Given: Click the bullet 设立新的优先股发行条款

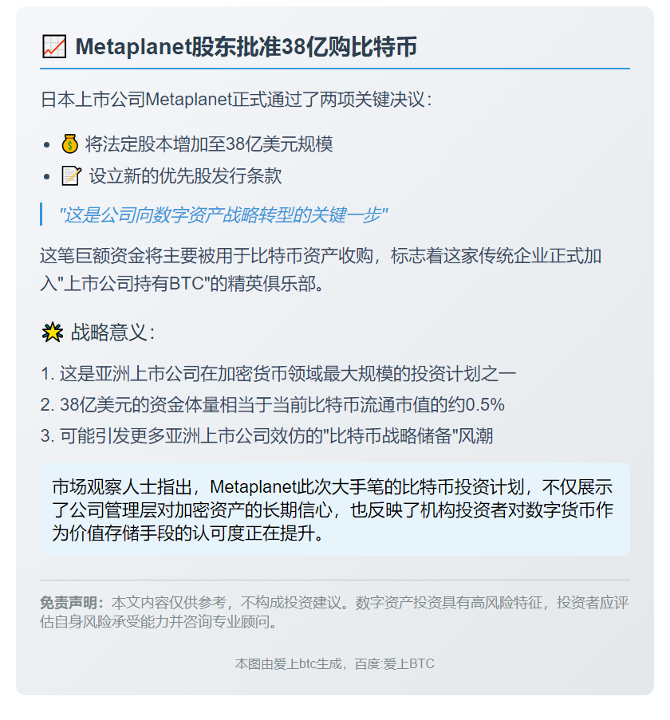Looking at the screenshot, I should [185, 176].
